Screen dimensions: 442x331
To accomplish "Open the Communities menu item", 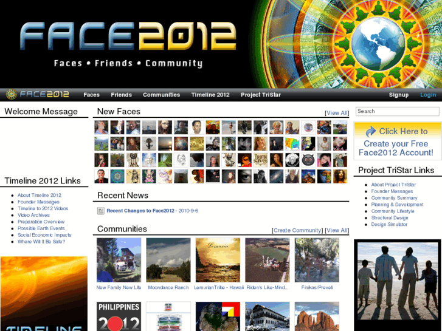I will pos(161,95).
